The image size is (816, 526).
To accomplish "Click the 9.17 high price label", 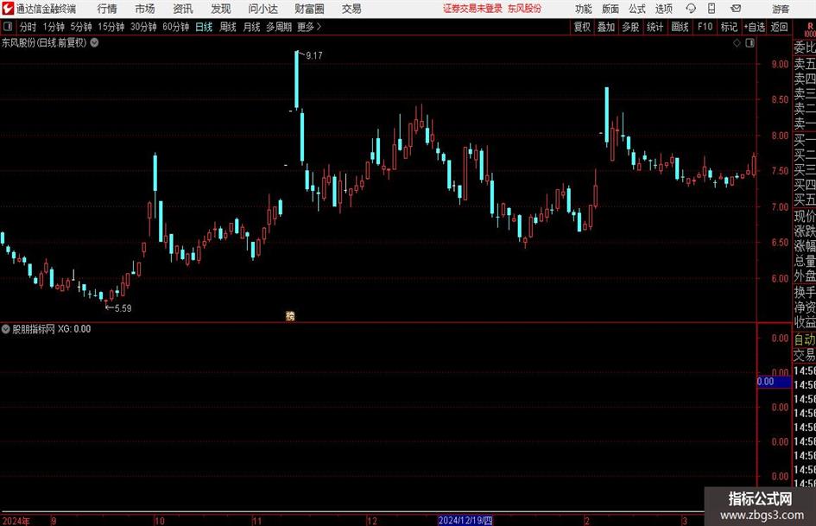I will [x=313, y=55].
